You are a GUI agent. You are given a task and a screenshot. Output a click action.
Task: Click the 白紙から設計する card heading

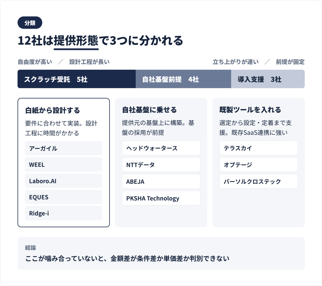(x=53, y=110)
